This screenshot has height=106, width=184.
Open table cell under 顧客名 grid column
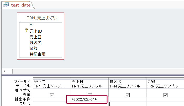tap(127, 86)
